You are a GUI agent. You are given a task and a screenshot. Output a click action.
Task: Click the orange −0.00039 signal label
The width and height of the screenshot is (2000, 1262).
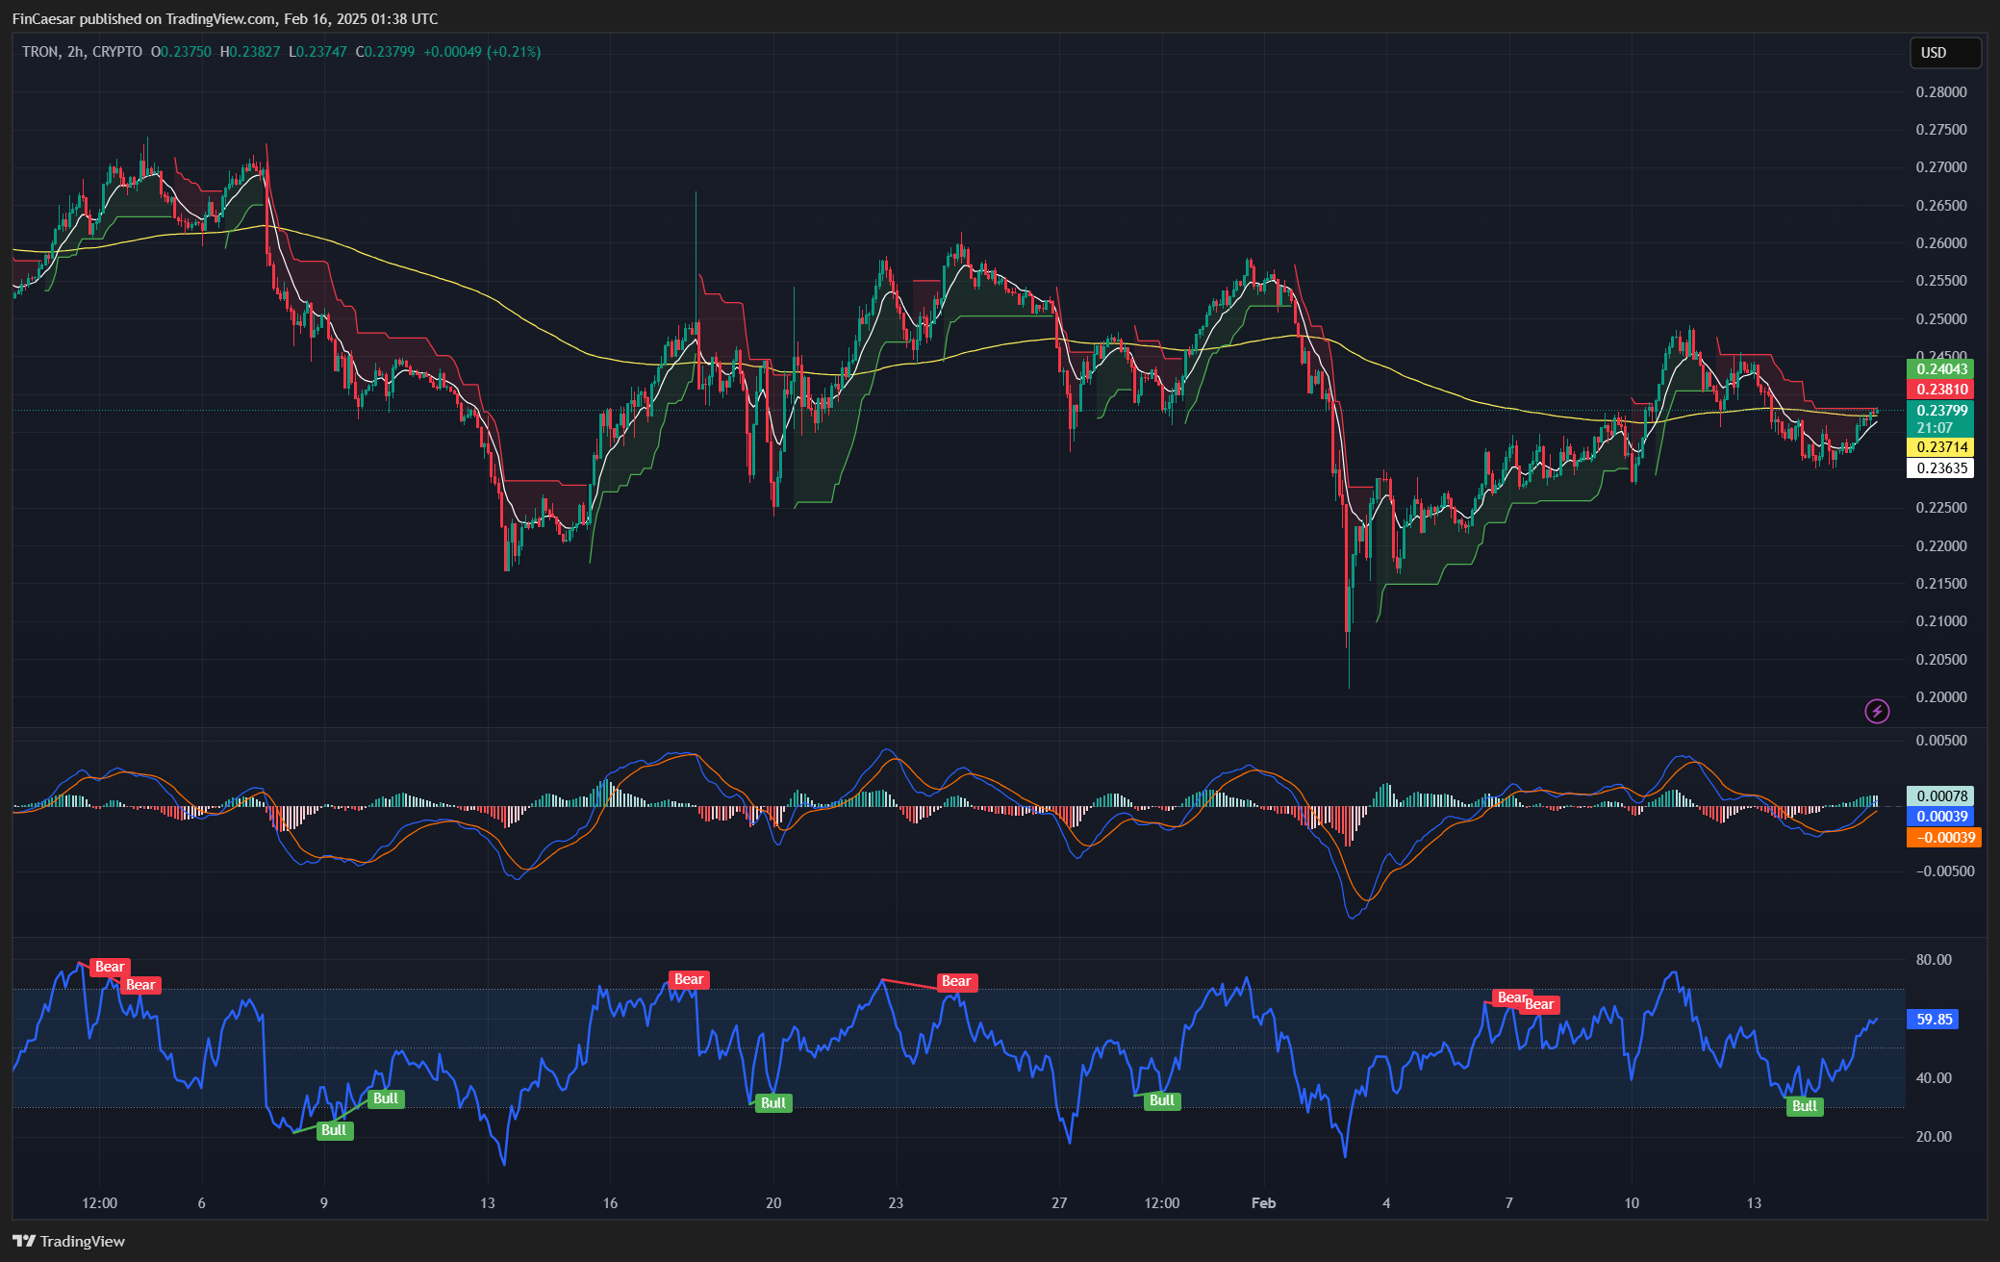click(x=1943, y=838)
